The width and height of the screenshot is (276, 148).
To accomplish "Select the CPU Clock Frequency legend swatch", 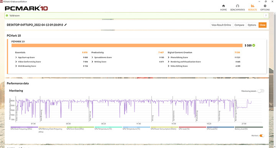I will (24, 127).
